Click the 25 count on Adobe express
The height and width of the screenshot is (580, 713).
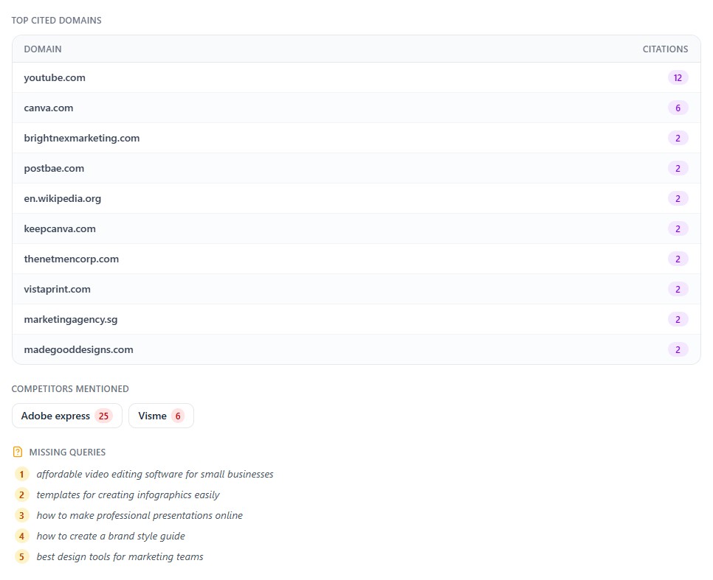coord(103,416)
